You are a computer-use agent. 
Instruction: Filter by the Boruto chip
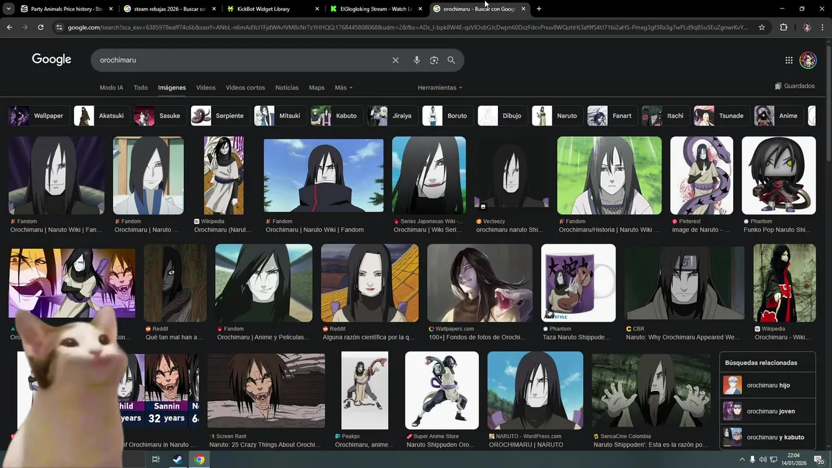coord(448,116)
